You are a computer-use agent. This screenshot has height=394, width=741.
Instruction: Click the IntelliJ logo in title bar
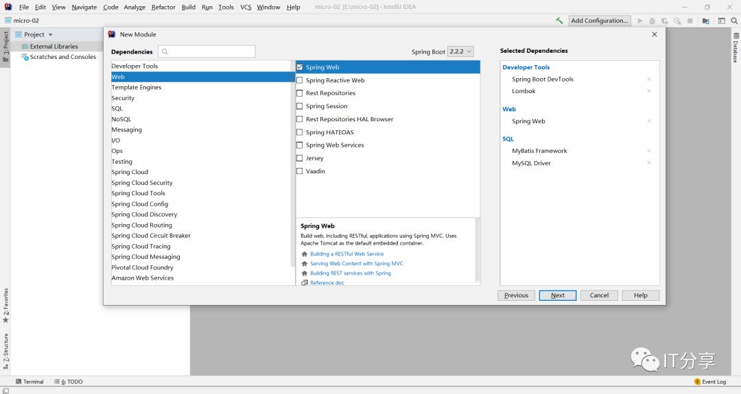pos(8,7)
